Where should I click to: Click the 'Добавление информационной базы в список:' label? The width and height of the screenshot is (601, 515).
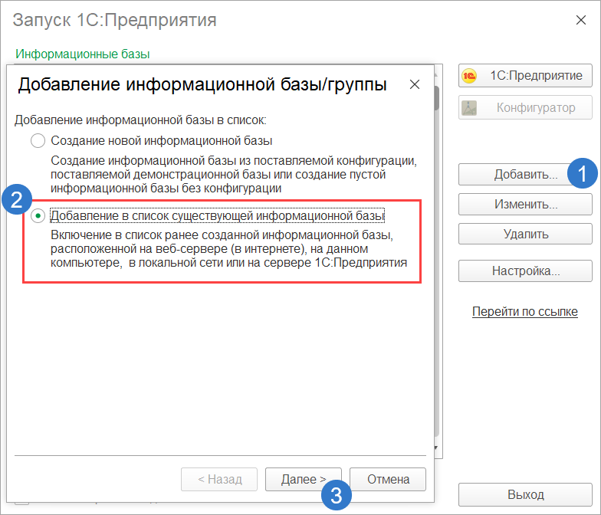tap(140, 120)
